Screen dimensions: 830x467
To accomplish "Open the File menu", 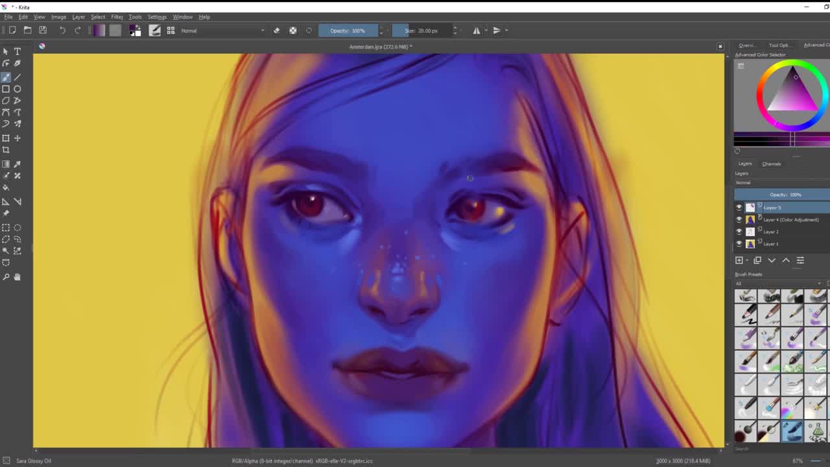I will coord(8,17).
